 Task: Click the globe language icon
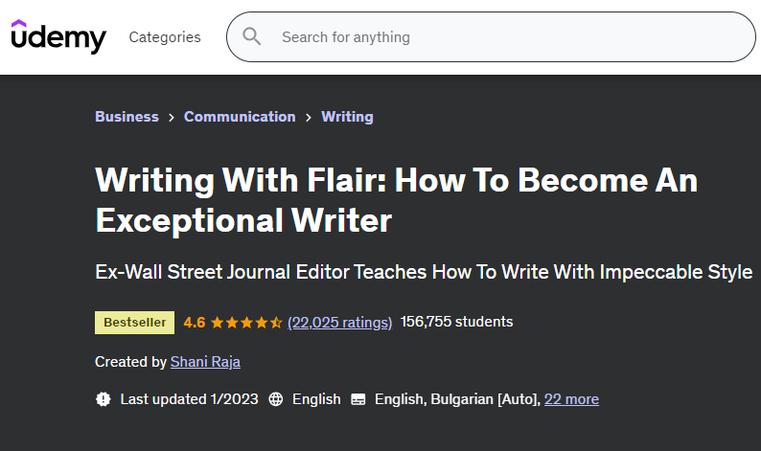(x=276, y=399)
